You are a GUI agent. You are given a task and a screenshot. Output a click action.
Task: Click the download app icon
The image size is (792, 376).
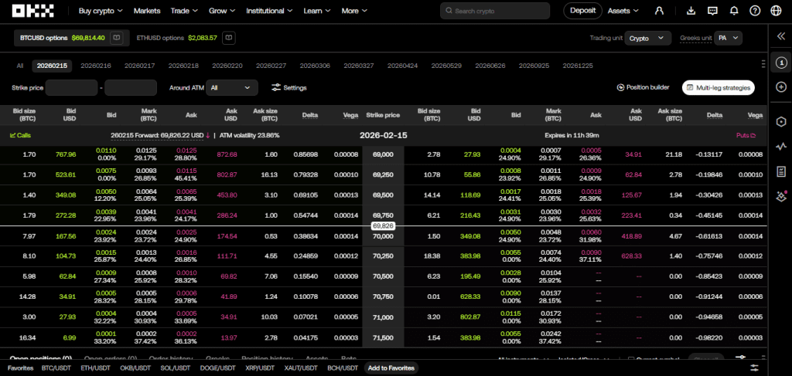[x=691, y=11]
